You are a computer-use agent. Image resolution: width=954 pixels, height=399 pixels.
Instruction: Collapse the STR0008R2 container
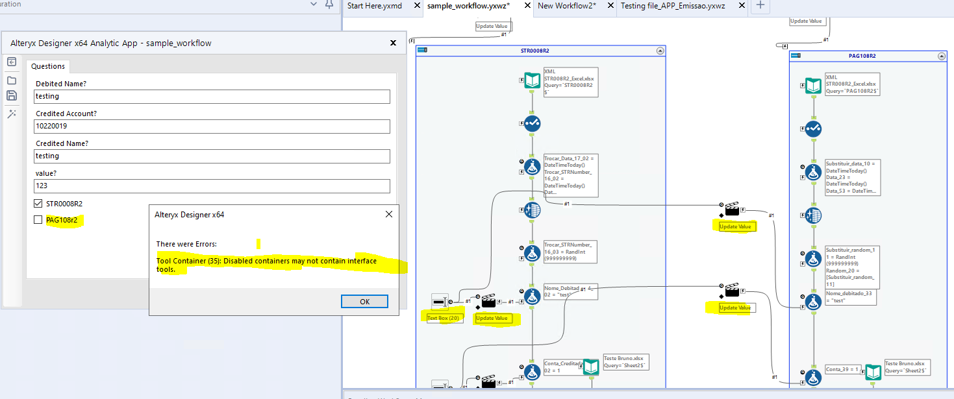660,50
